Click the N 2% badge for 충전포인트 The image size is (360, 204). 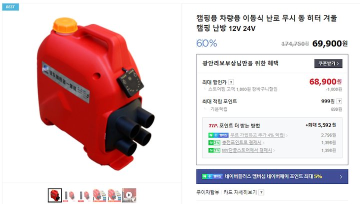tap(214, 142)
